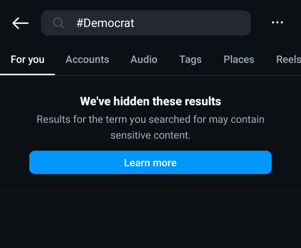This screenshot has height=248, width=301.
Task: Click the #Democrat text in the search bar
Action: coord(105,23)
